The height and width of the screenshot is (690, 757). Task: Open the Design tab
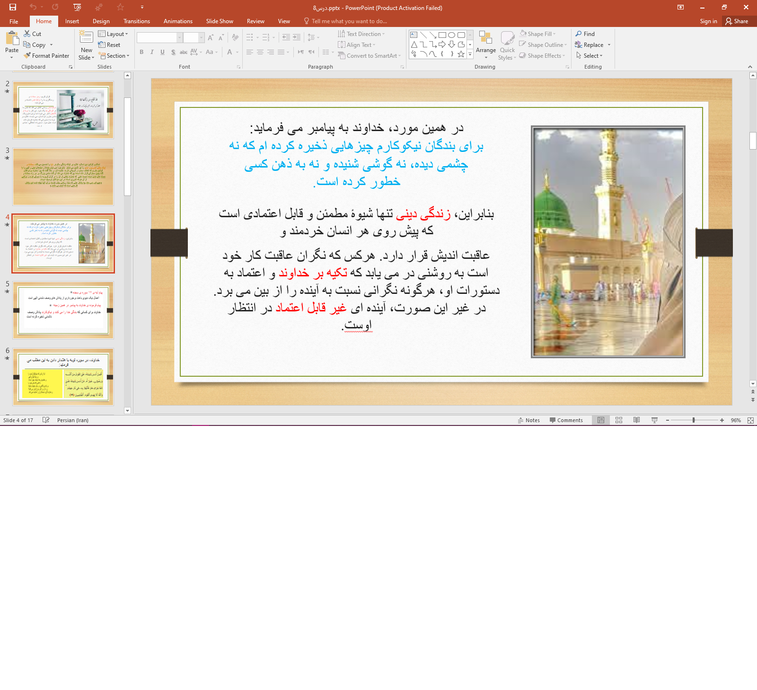[101, 21]
